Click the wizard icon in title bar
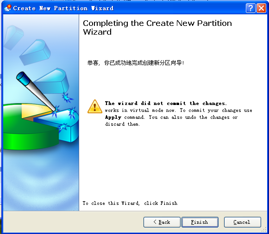 [x=8, y=8]
